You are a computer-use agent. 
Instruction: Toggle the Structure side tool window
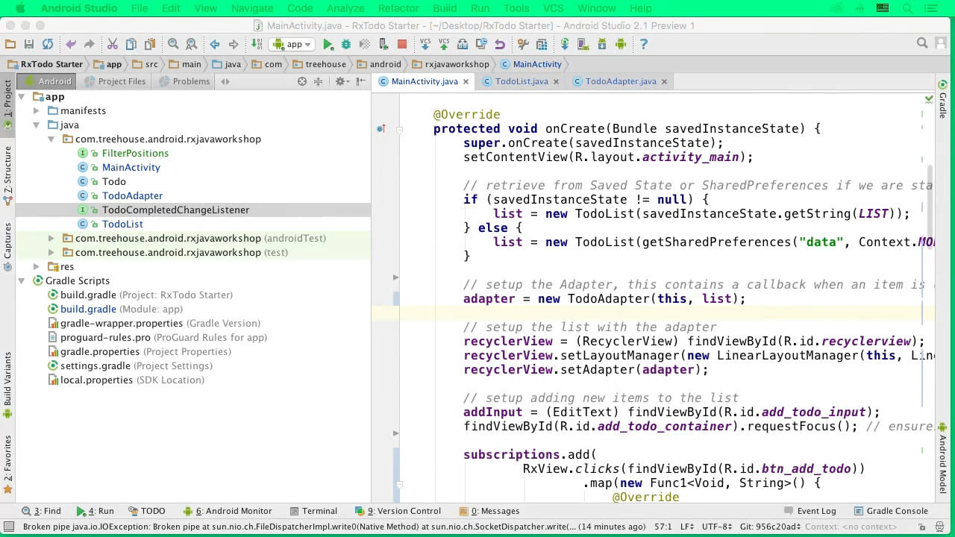[7, 175]
